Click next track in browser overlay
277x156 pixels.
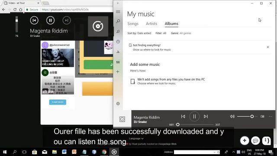pyautogui.click(x=67, y=20)
